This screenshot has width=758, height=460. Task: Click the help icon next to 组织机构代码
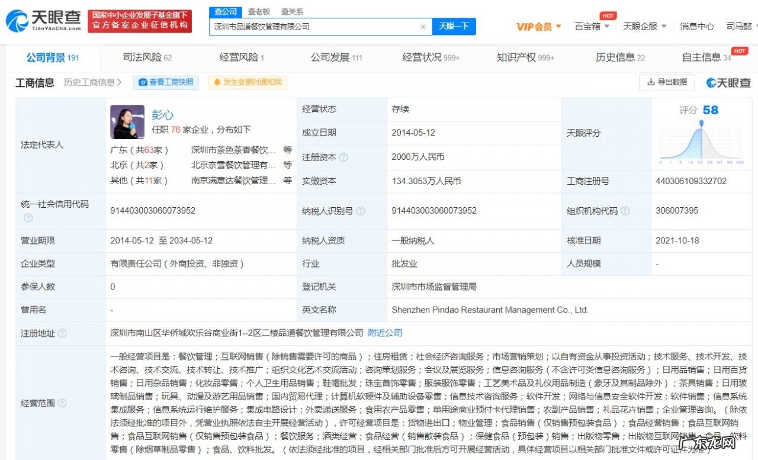(625, 210)
